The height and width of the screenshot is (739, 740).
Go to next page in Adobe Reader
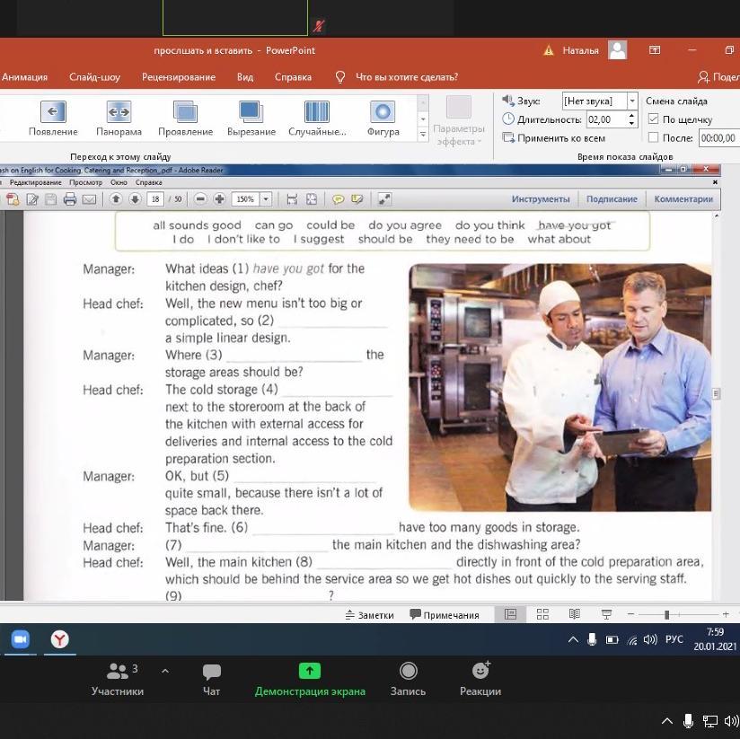click(135, 199)
